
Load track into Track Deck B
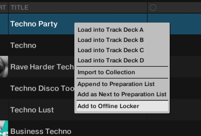tap(110, 40)
